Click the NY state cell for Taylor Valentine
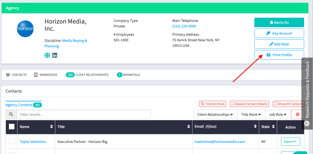The height and width of the screenshot is (154, 313). point(263,142)
